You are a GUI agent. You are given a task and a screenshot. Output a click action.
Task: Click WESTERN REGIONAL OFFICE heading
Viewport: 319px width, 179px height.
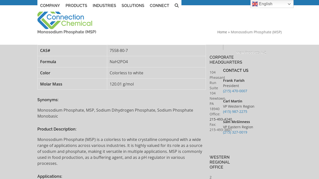[220, 162]
